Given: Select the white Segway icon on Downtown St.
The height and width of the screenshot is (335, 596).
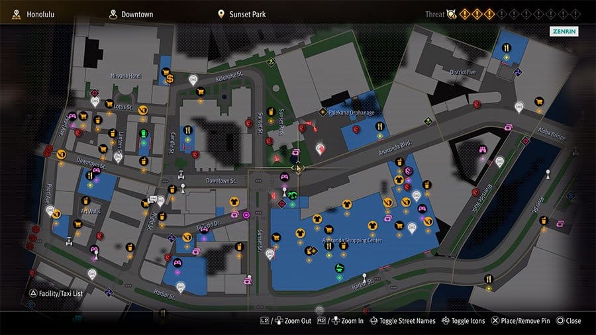Looking at the screenshot, I should pyautogui.click(x=181, y=175).
